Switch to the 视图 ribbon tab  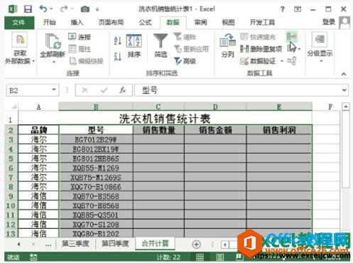(228, 23)
